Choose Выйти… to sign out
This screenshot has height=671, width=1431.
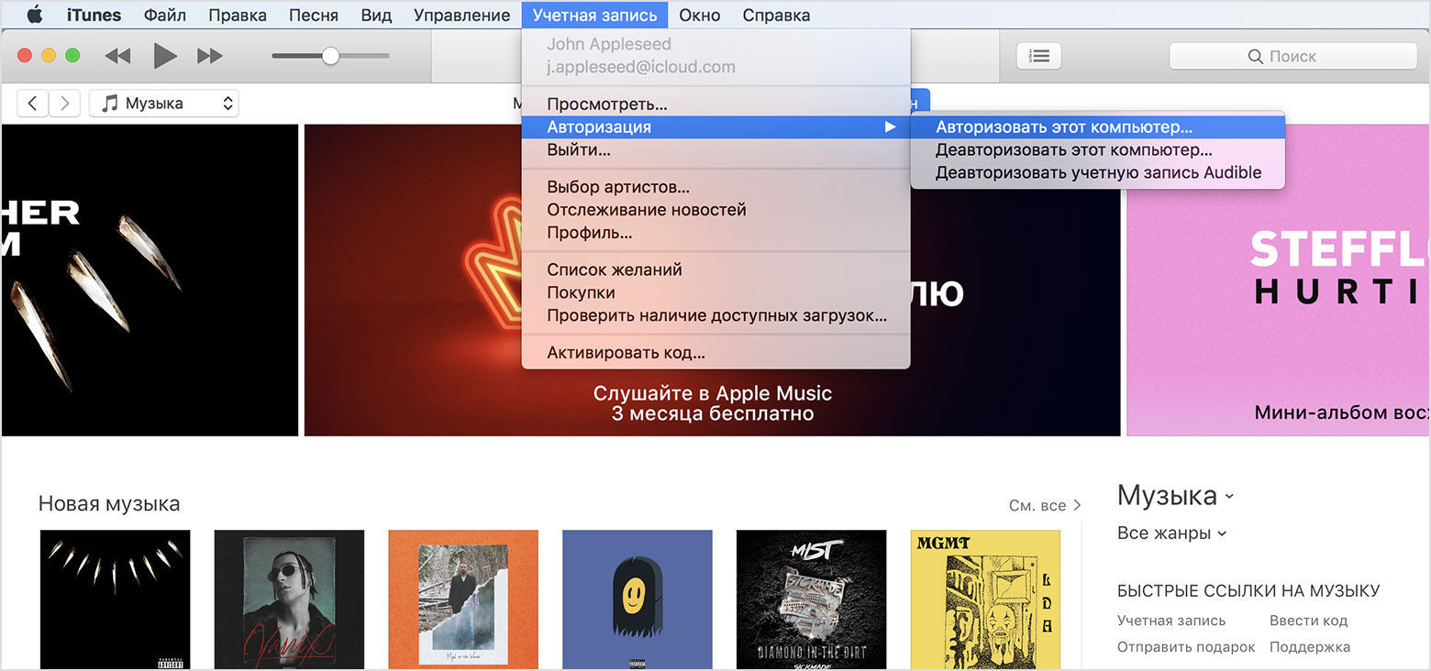pyautogui.click(x=715, y=150)
